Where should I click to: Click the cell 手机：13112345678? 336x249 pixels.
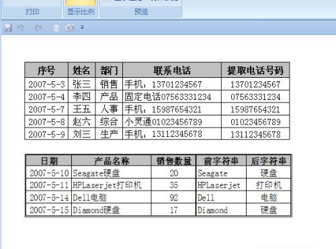[x=172, y=134]
